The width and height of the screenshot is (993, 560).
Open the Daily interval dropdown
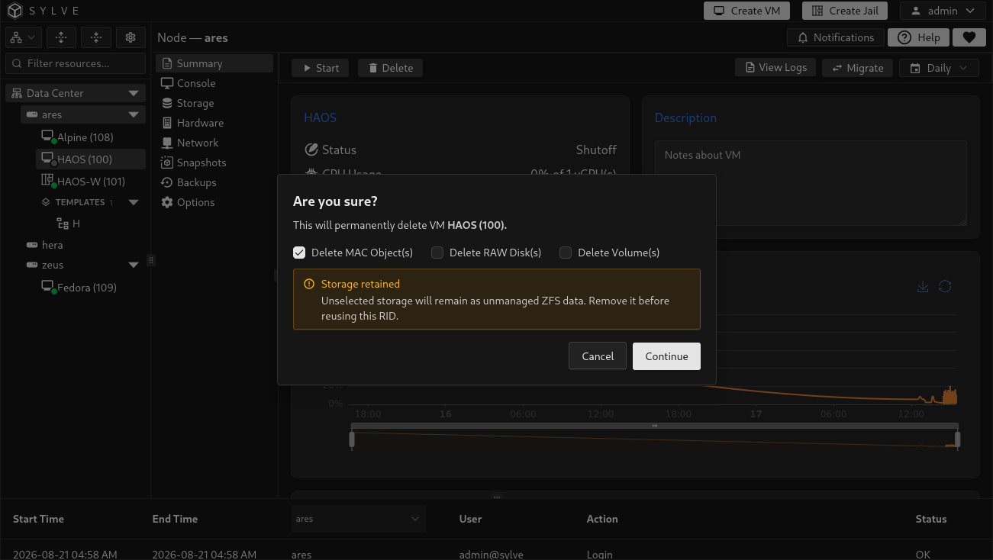(939, 68)
